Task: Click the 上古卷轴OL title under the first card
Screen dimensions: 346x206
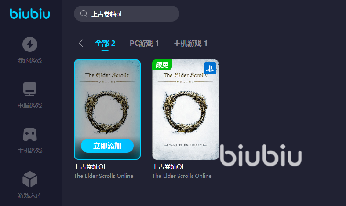Action: (x=91, y=167)
